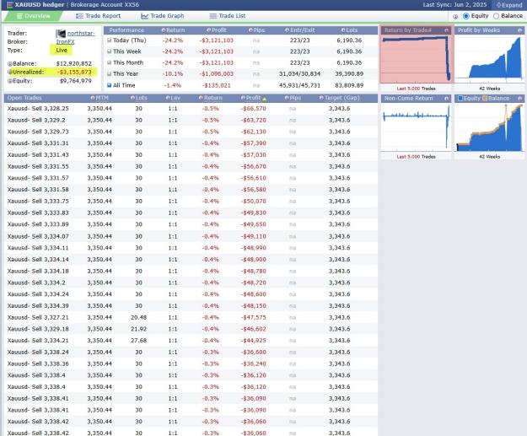Click the -$3,155,873 unrealized value
Viewport: 527px width, 436px height.
(x=74, y=72)
